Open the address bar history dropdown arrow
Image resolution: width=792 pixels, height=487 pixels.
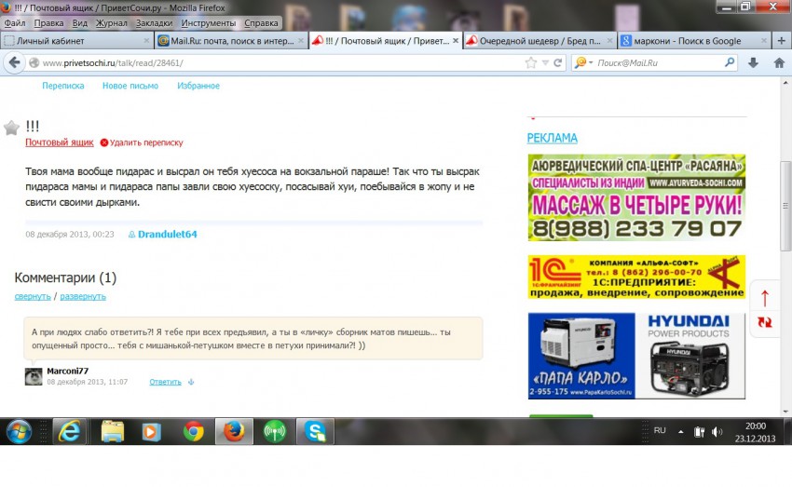(545, 63)
